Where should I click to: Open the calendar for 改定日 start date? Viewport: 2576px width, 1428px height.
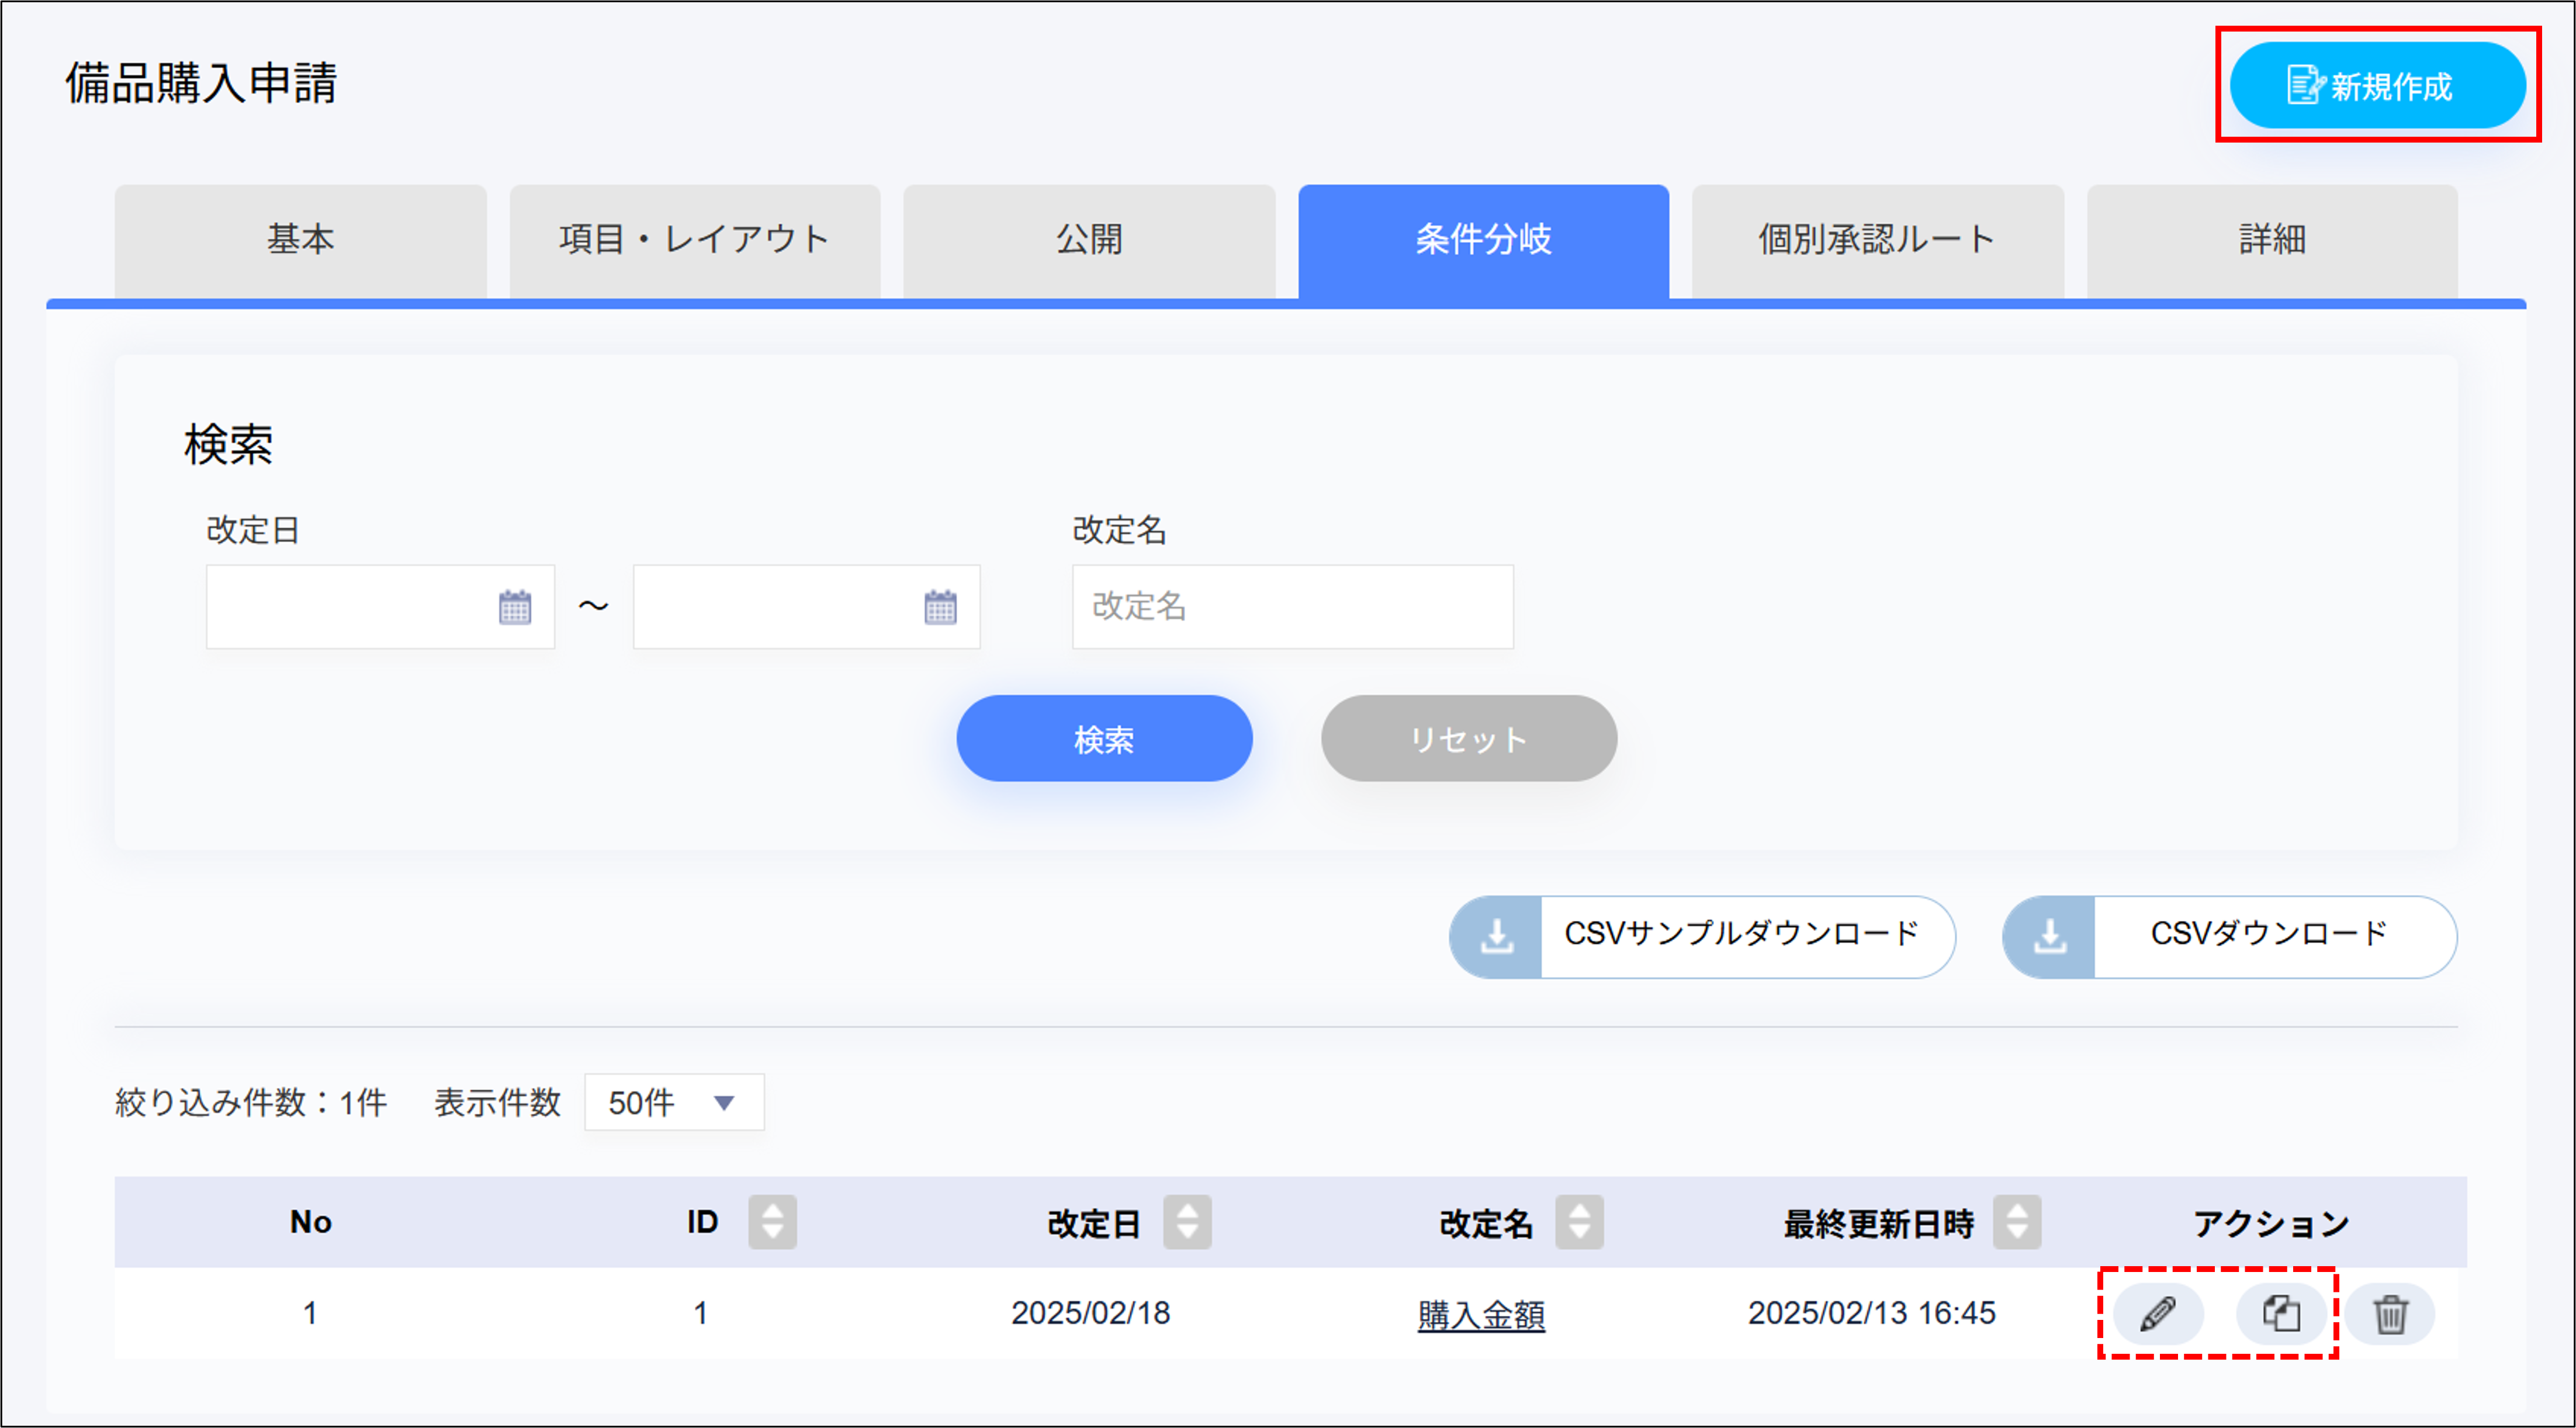pos(514,607)
